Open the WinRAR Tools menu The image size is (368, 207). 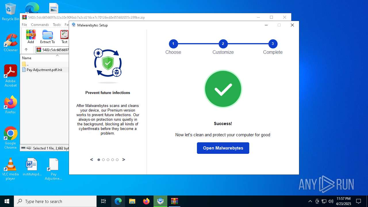click(x=57, y=25)
